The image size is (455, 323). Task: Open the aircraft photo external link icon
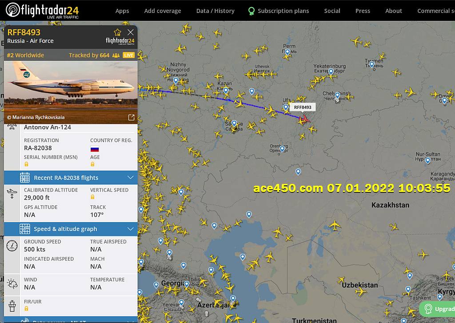[x=131, y=117]
